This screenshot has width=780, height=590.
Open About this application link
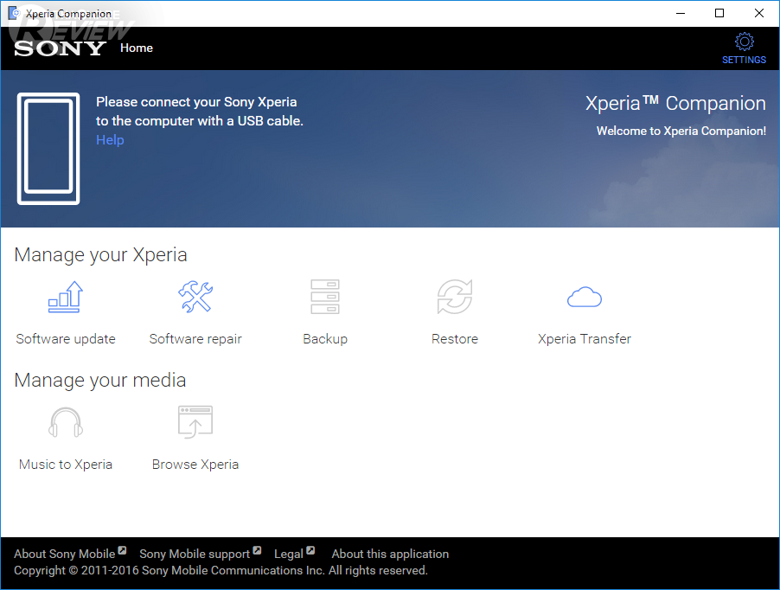[x=390, y=554]
